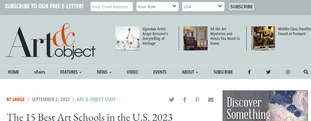
Task: Expand the FEATURES menu
Action: click(x=71, y=72)
